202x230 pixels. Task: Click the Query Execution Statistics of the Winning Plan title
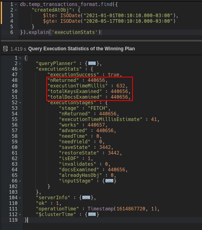pos(81,49)
